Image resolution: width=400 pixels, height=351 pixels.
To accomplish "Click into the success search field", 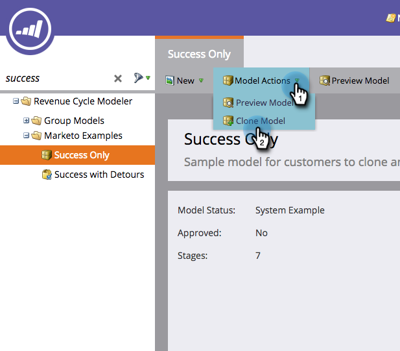I will (58, 79).
